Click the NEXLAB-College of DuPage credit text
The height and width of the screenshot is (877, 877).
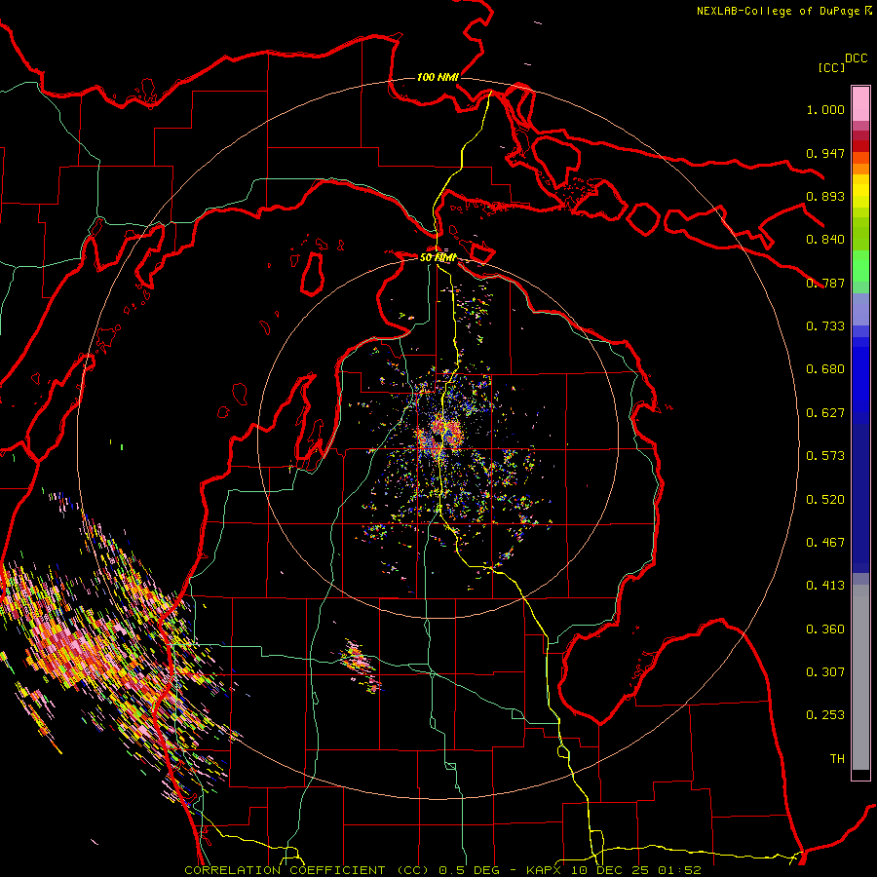[x=778, y=11]
